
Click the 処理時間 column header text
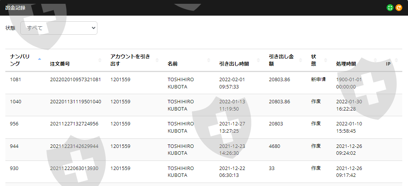tap(346, 64)
